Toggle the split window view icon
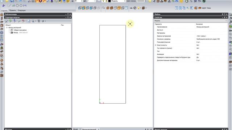Screen dimensions: 232x130 pyautogui.click(x=127, y=8)
